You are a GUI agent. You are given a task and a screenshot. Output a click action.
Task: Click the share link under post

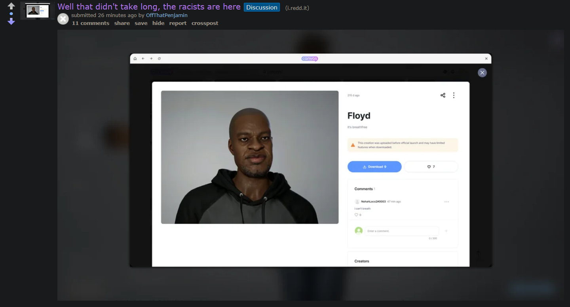point(122,23)
